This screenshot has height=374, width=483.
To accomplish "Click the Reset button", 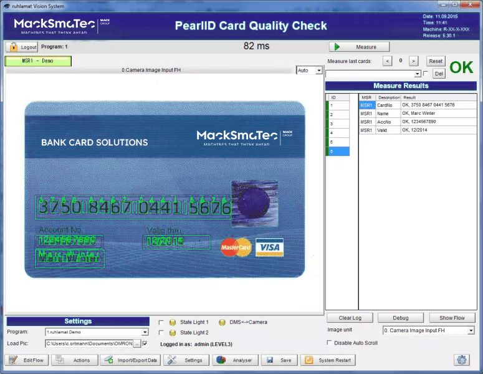I will click(436, 61).
